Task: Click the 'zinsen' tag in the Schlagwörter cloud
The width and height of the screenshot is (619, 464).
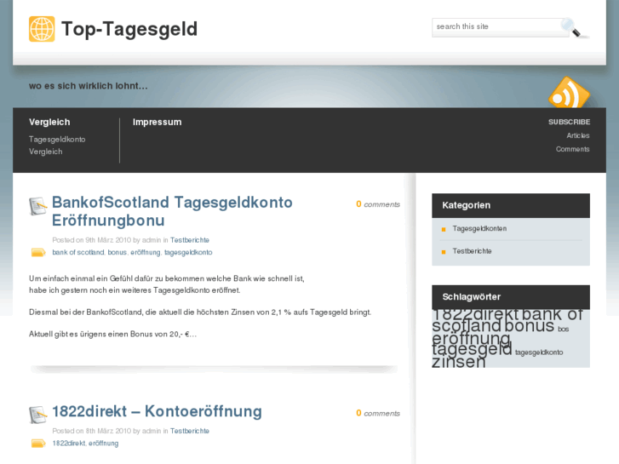Action: [459, 361]
